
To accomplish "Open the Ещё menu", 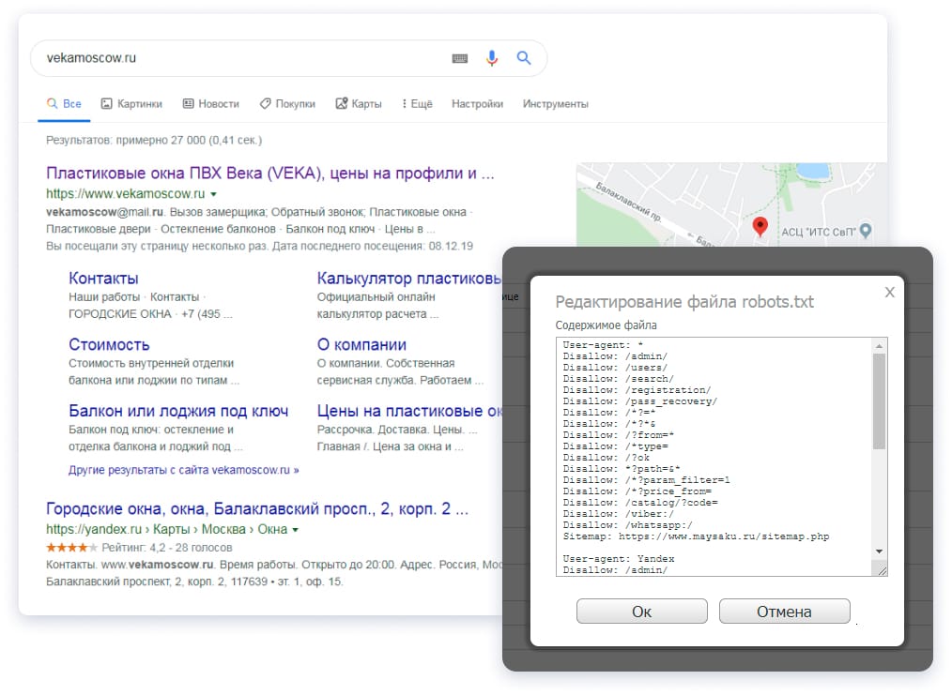I will click(x=417, y=104).
